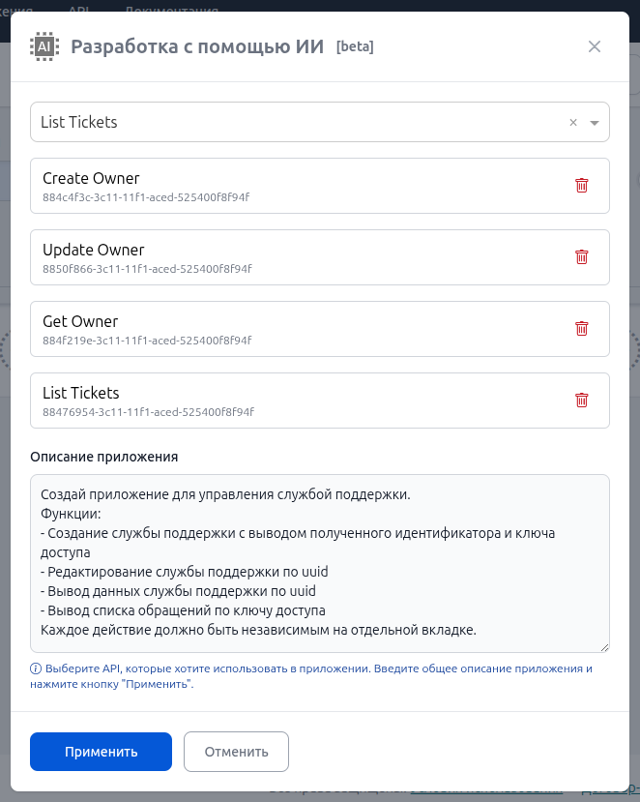Expand the API selection dropdown arrow

coord(595,123)
